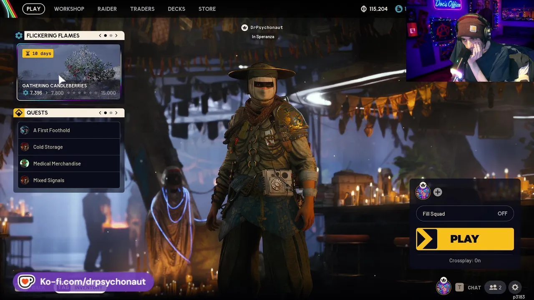Open profile avatar in bottom bar
The width and height of the screenshot is (534, 300).
click(443, 287)
